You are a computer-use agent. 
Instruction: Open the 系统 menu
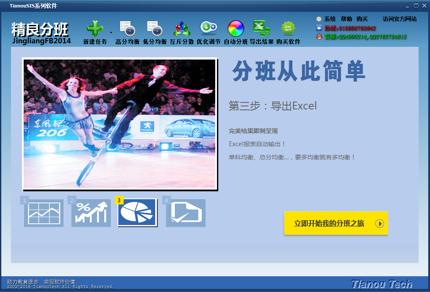pyautogui.click(x=330, y=19)
